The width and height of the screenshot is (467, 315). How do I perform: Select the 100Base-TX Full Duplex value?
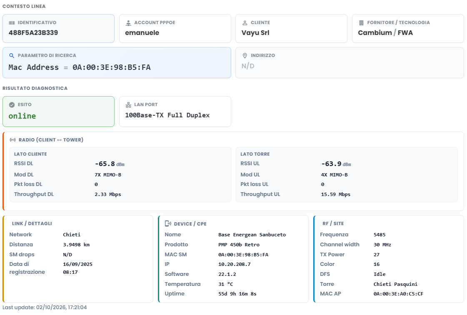pos(167,115)
